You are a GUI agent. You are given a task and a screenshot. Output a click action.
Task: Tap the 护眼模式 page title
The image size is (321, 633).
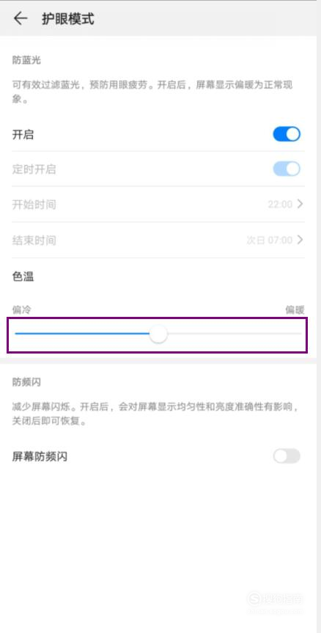click(67, 19)
